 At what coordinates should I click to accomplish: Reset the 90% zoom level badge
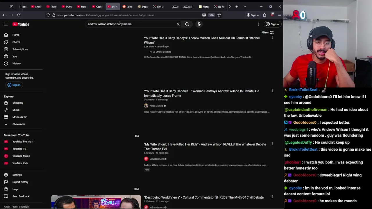[x=211, y=15]
